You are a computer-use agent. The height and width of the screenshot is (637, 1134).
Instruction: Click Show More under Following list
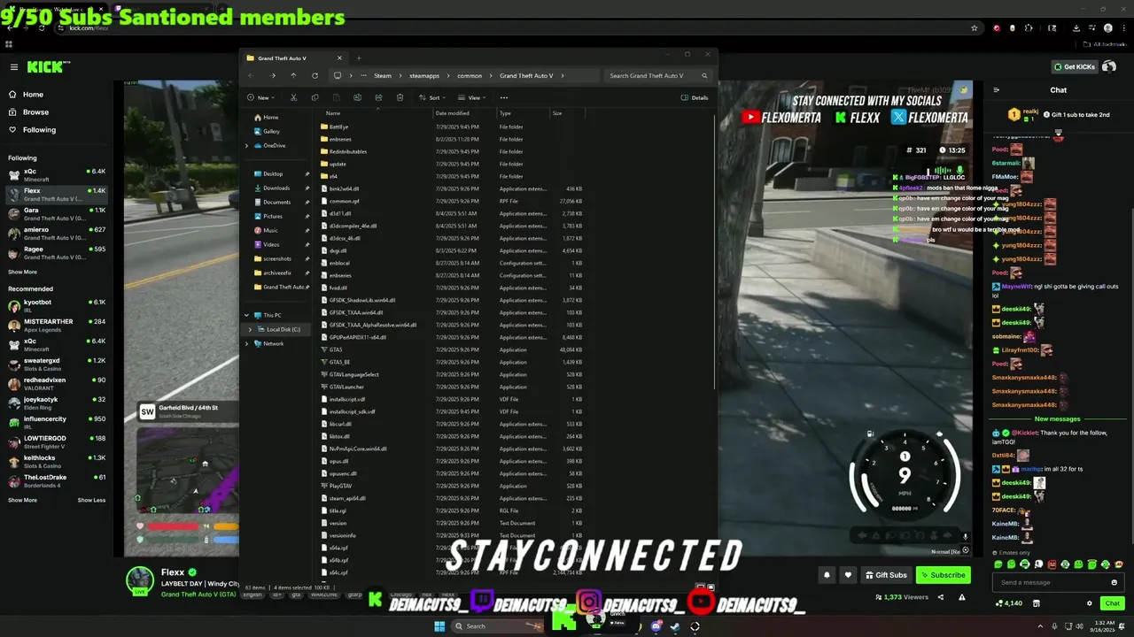[x=22, y=272]
